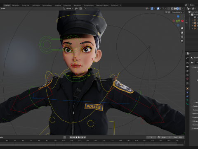Select solid viewport shading
Viewport: 198px width, 149px height.
[175, 9]
